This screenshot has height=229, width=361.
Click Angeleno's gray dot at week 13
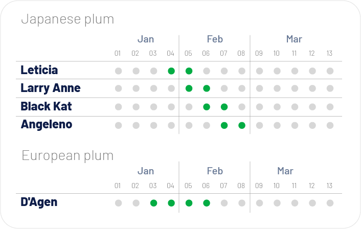[330, 125]
